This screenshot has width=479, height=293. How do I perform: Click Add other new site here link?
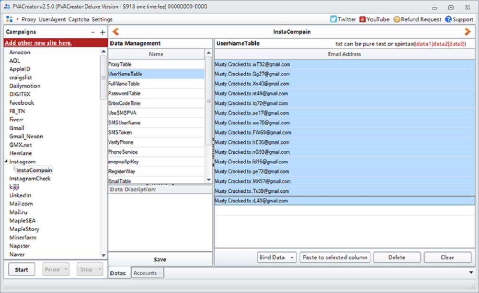38,43
